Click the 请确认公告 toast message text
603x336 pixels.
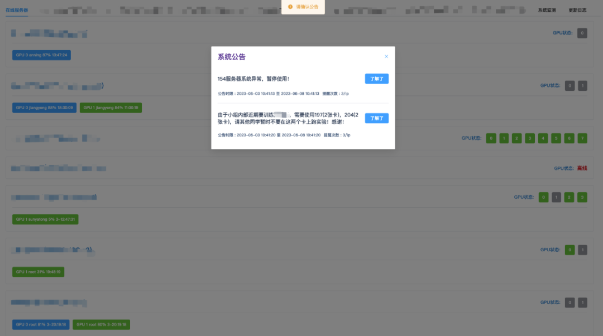click(x=307, y=7)
